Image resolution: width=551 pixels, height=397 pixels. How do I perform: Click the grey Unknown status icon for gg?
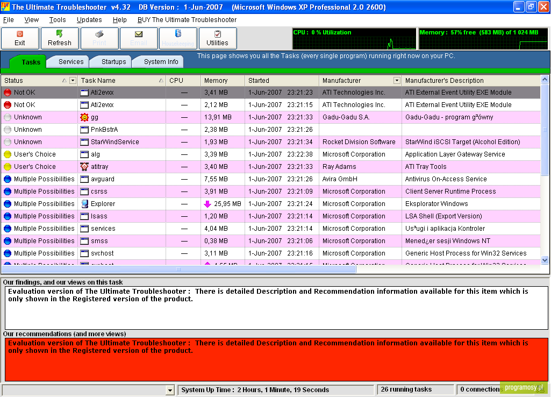point(8,117)
